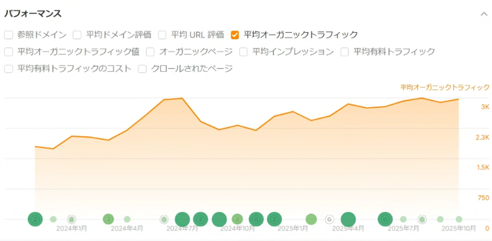Tick the クロールされたページ checkbox
This screenshot has height=241, width=492.
pos(143,69)
